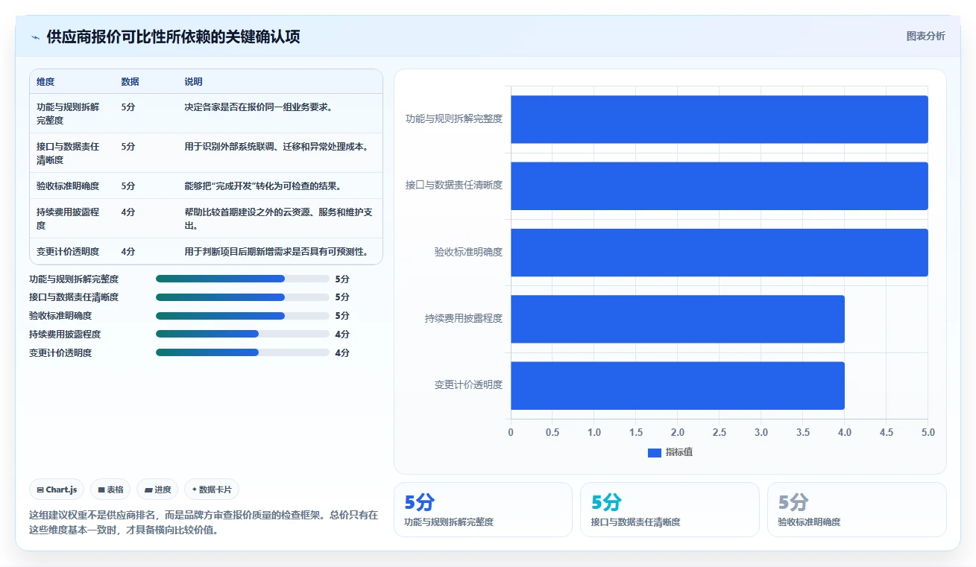Click the chart bar for 功能与规则拆解完整度
The image size is (976, 567).
720,119
